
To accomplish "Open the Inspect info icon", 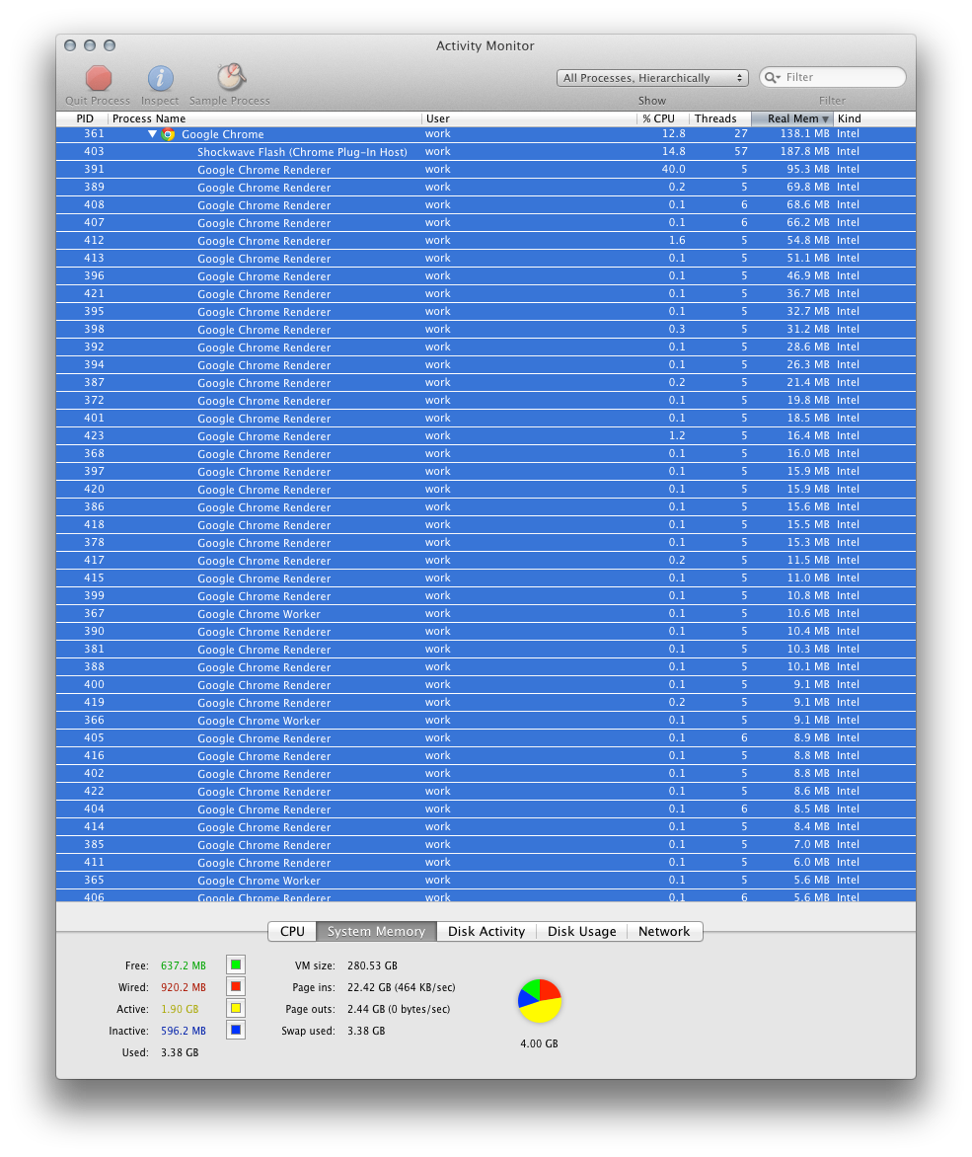I will pyautogui.click(x=160, y=77).
